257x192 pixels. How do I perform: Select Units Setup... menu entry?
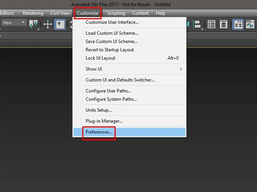coord(99,110)
